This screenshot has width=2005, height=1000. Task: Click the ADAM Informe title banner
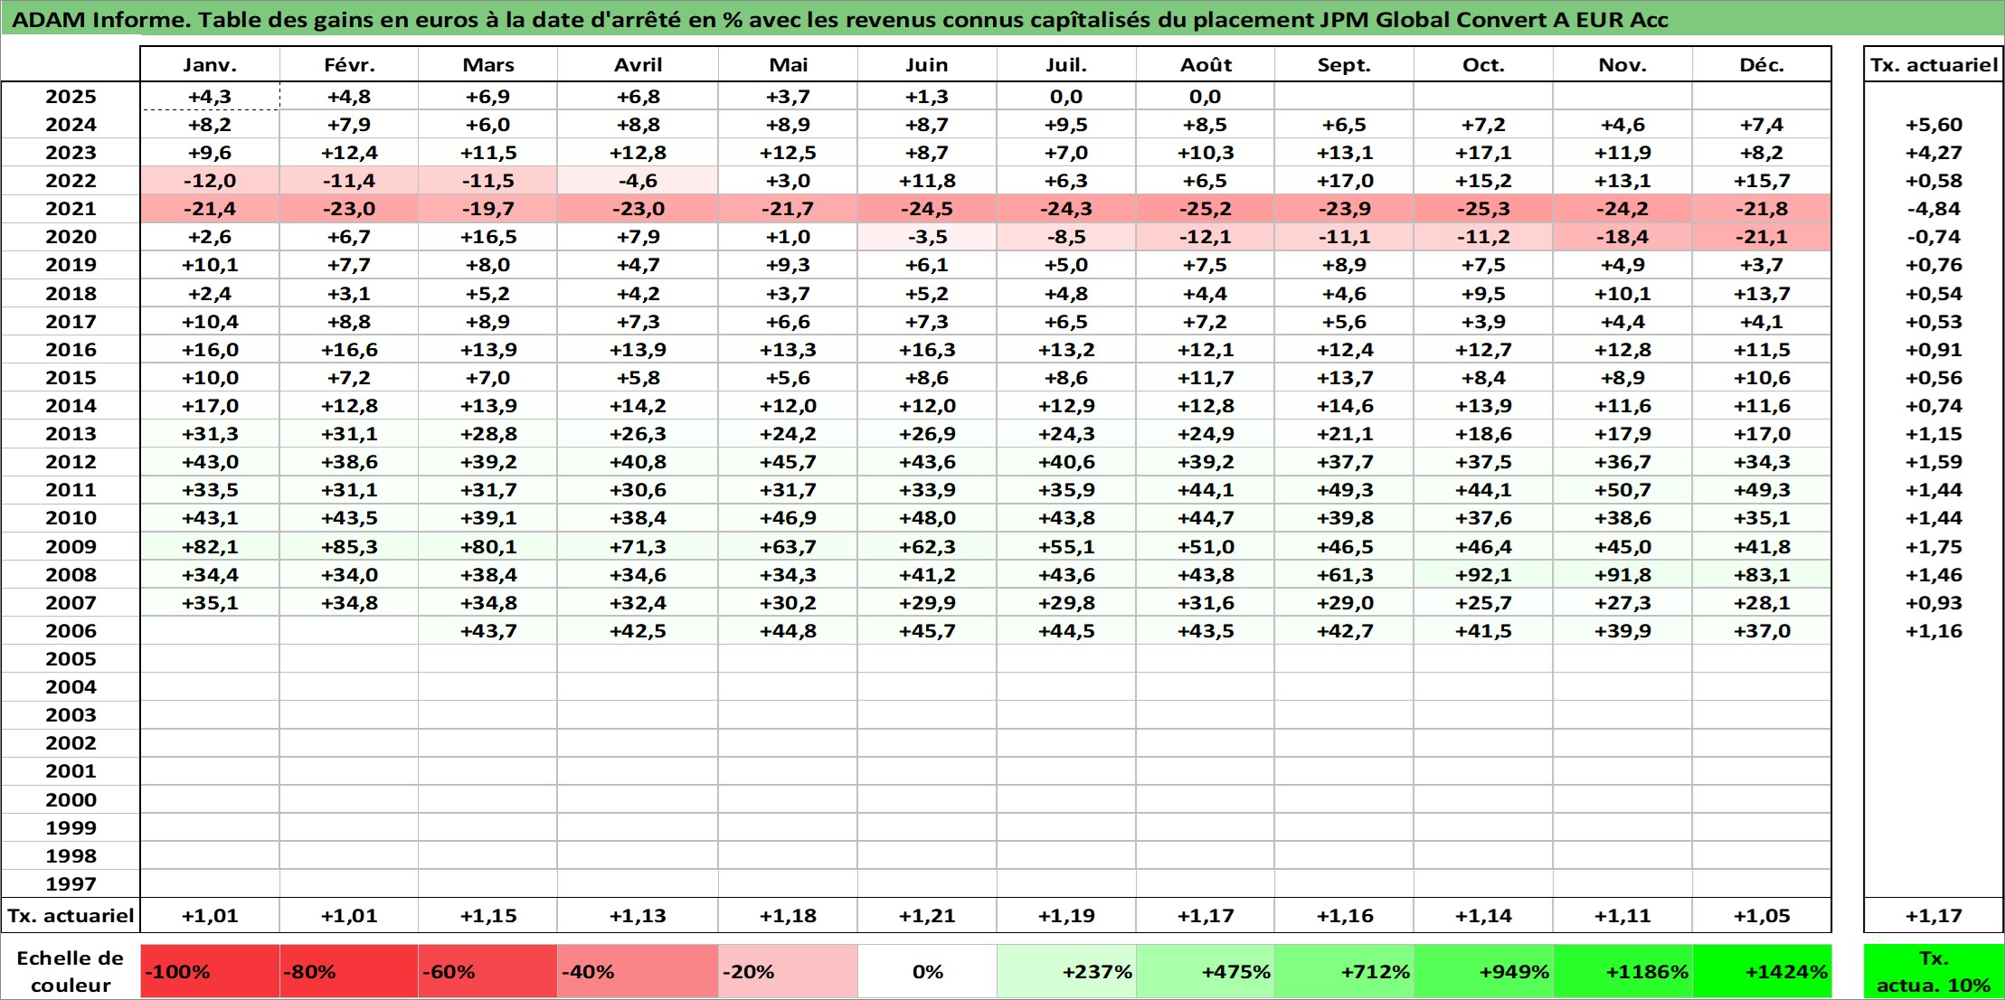[x=1002, y=19]
